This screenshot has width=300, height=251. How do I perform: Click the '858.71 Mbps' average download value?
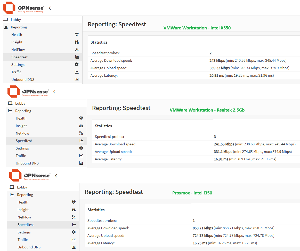coord(203,228)
